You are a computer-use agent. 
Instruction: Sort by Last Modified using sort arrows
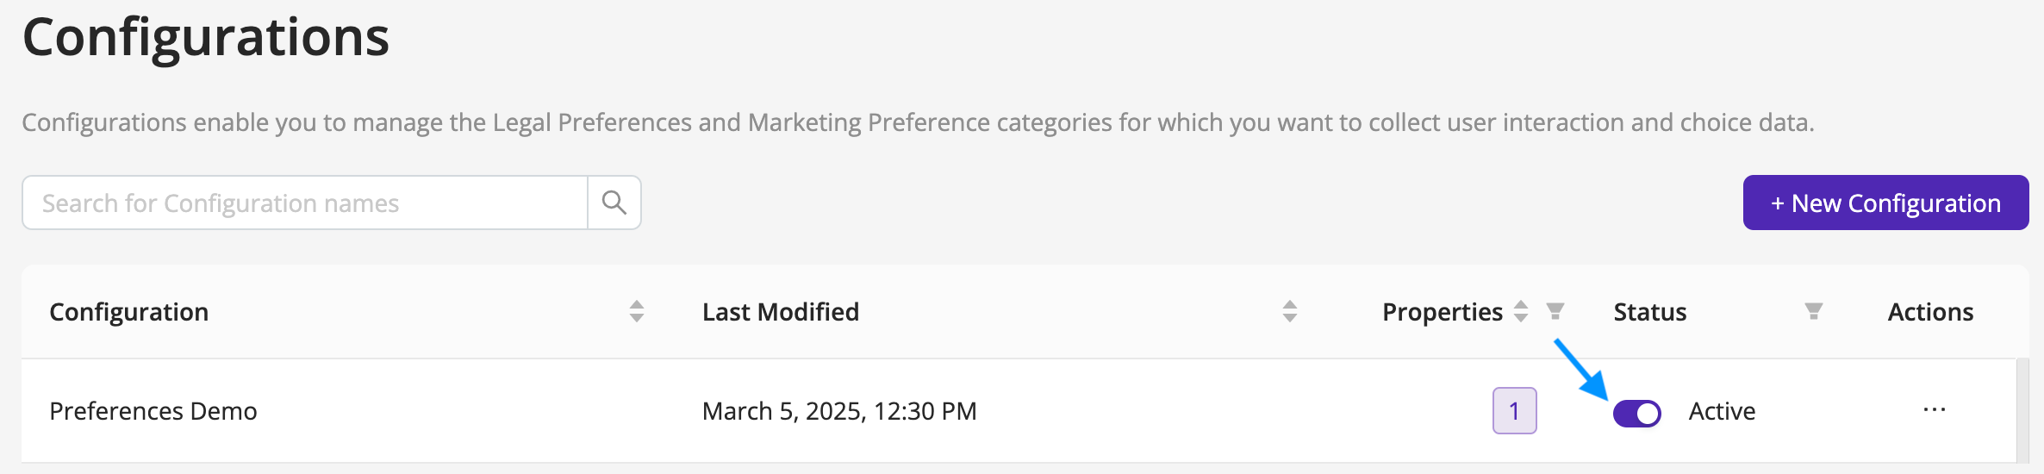[x=1290, y=311]
